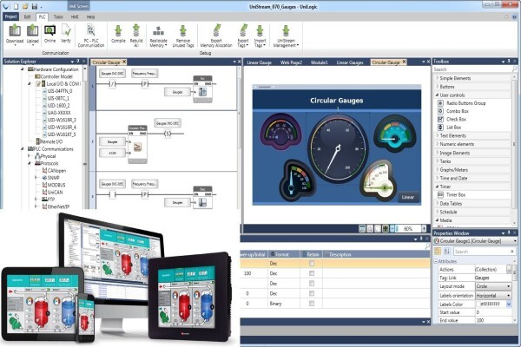Click the alphabetical sort icon in Properties Window

(x=446, y=252)
